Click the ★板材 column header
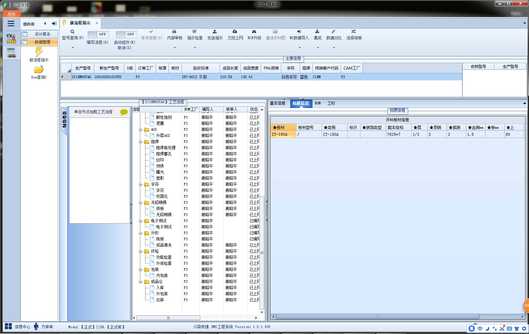The height and width of the screenshot is (334, 529). point(283,127)
